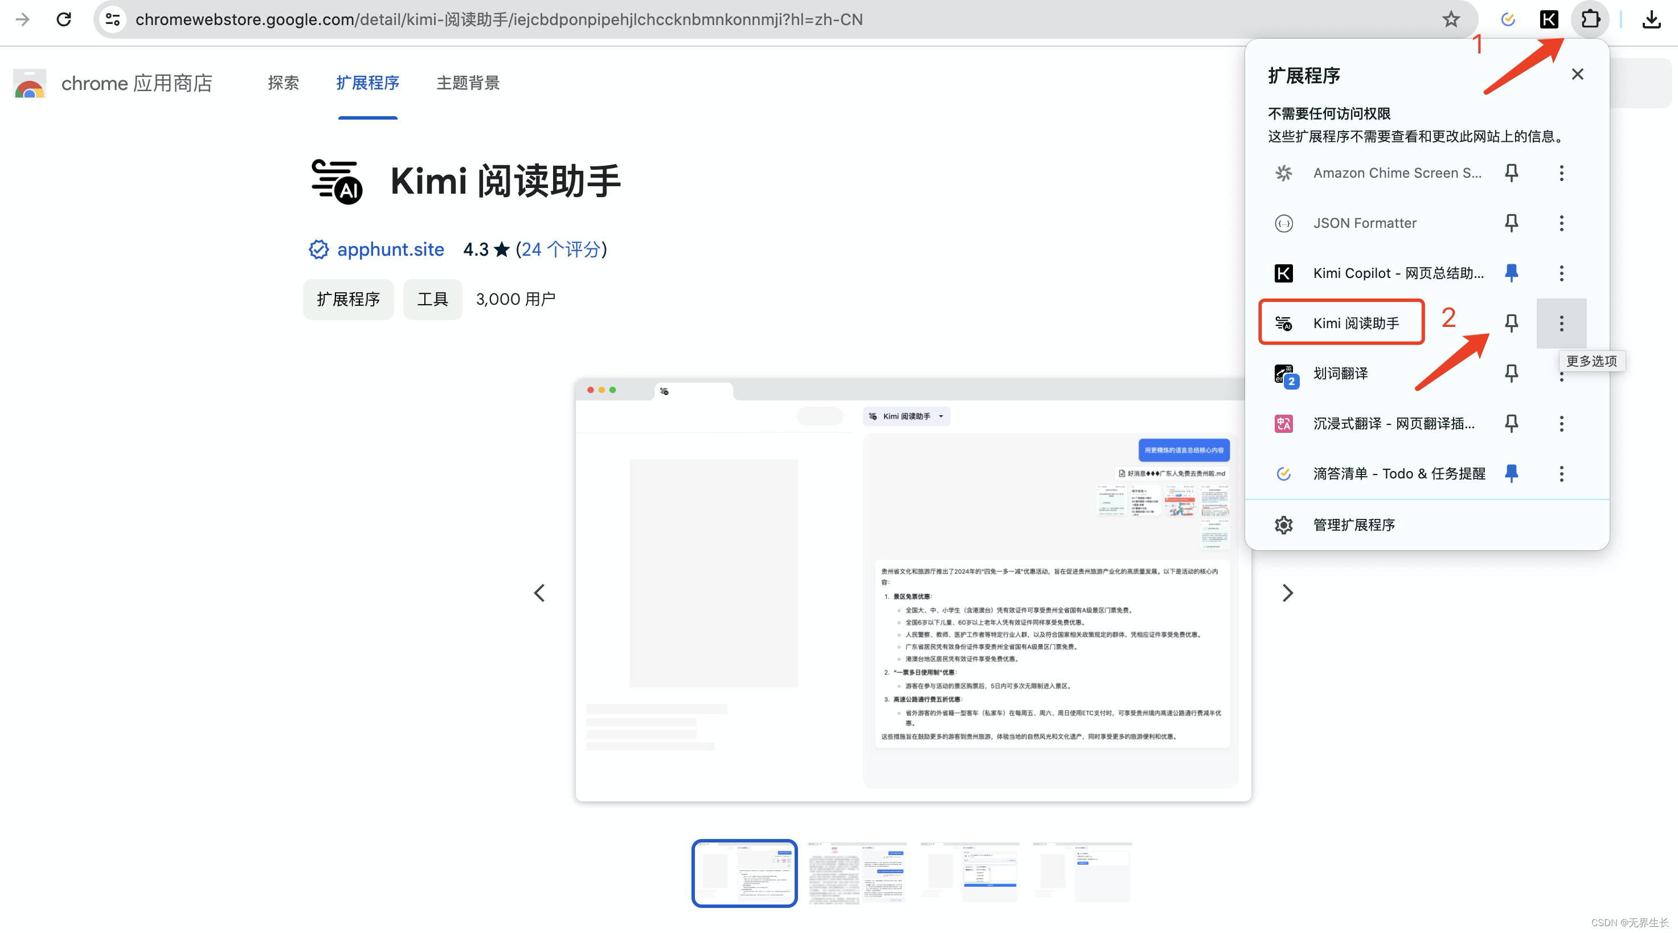The height and width of the screenshot is (933, 1678).
Task: Pin the JSON Formatter extension
Action: pos(1511,223)
